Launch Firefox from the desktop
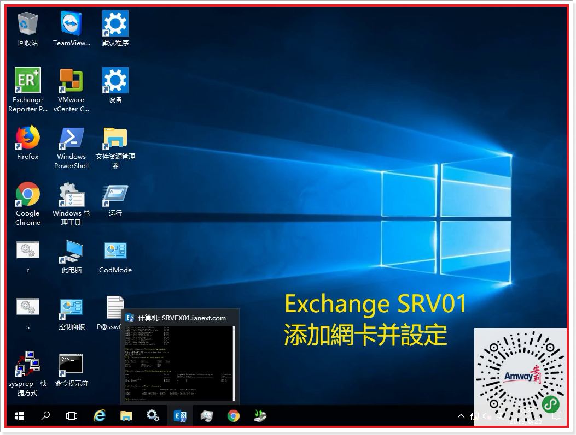The height and width of the screenshot is (435, 576). point(27,143)
